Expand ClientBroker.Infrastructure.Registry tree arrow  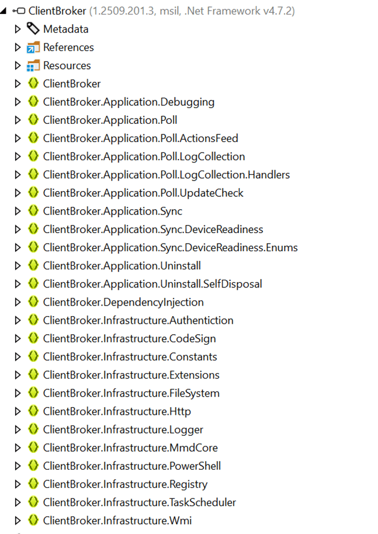18,484
